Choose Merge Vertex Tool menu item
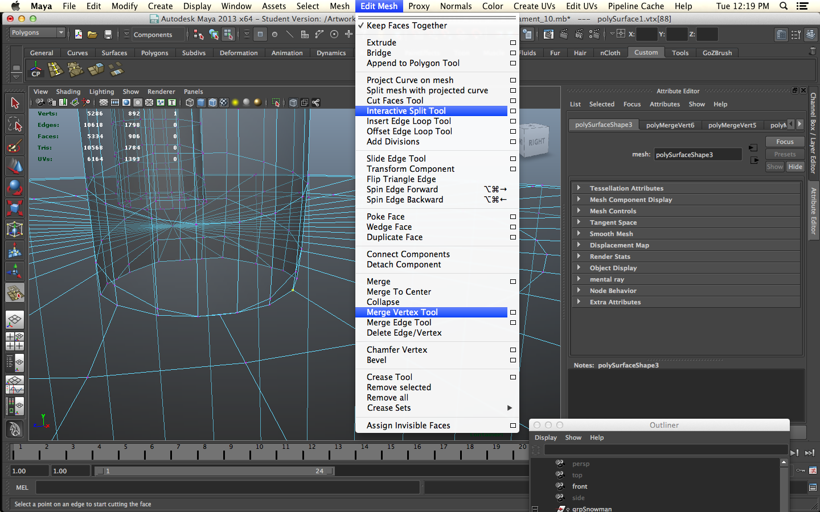Screen dimensions: 820x512 [x=431, y=312]
